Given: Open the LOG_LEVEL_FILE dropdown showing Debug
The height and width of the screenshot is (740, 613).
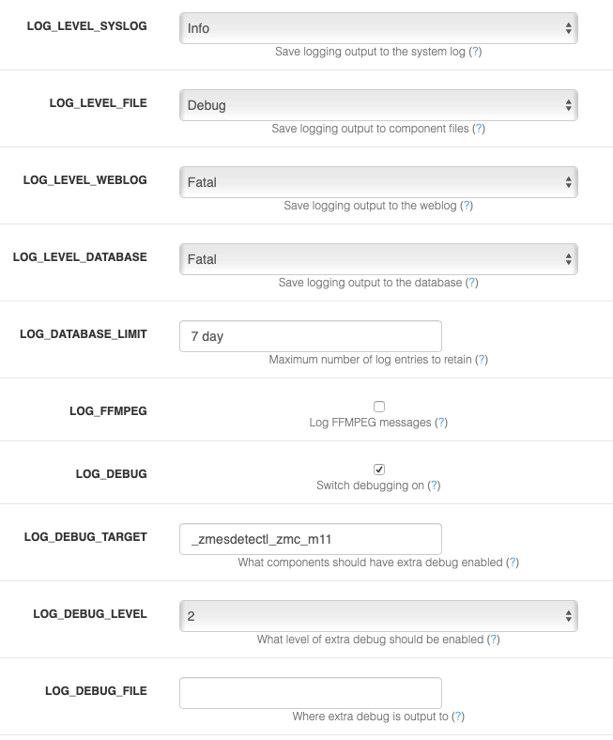Looking at the screenshot, I should (x=378, y=105).
